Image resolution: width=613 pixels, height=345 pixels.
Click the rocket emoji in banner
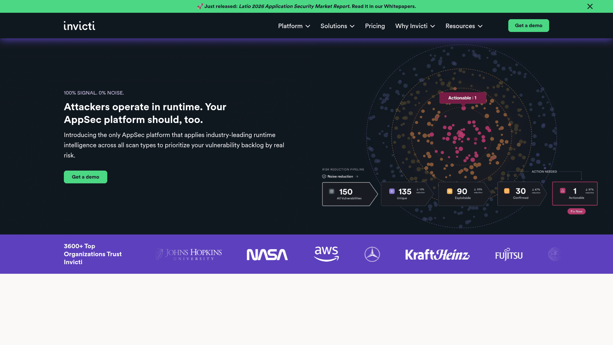tap(200, 6)
